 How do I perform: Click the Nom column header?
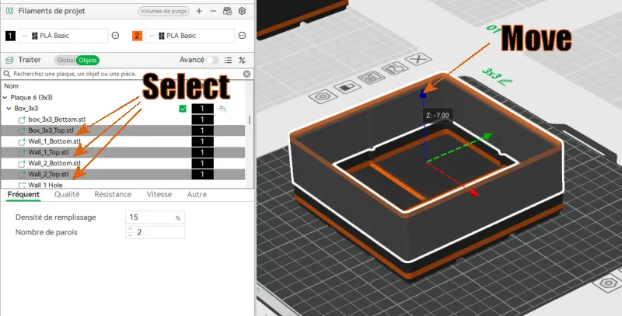11,86
